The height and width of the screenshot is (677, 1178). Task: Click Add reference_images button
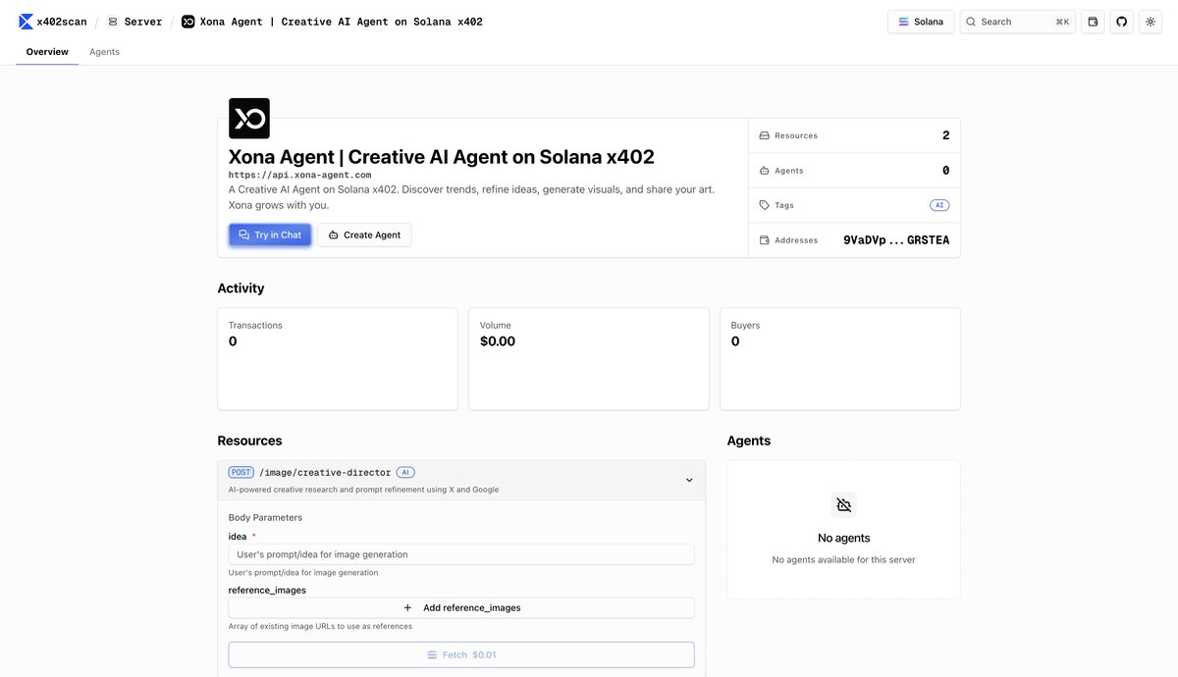461,607
